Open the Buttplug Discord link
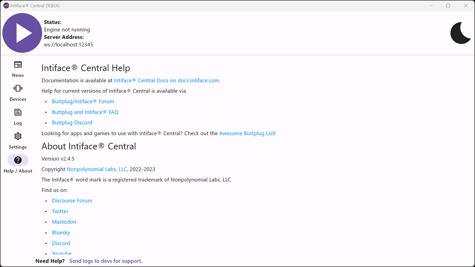The height and width of the screenshot is (267, 475). pos(72,122)
